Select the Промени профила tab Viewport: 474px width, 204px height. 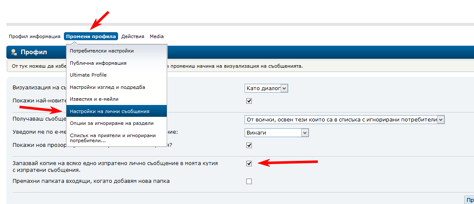click(91, 36)
